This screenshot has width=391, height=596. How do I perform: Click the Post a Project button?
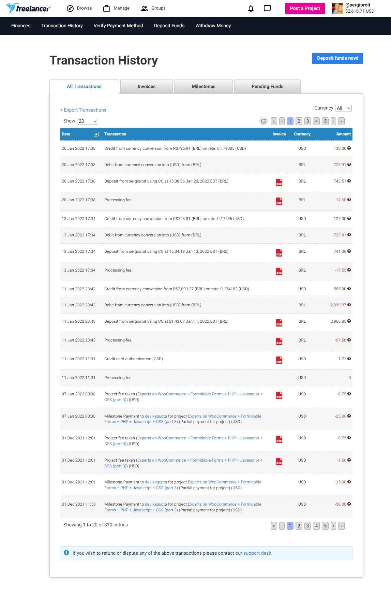(x=305, y=9)
